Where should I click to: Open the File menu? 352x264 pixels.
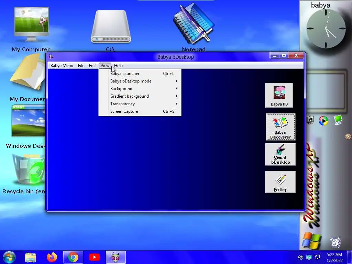(81, 66)
